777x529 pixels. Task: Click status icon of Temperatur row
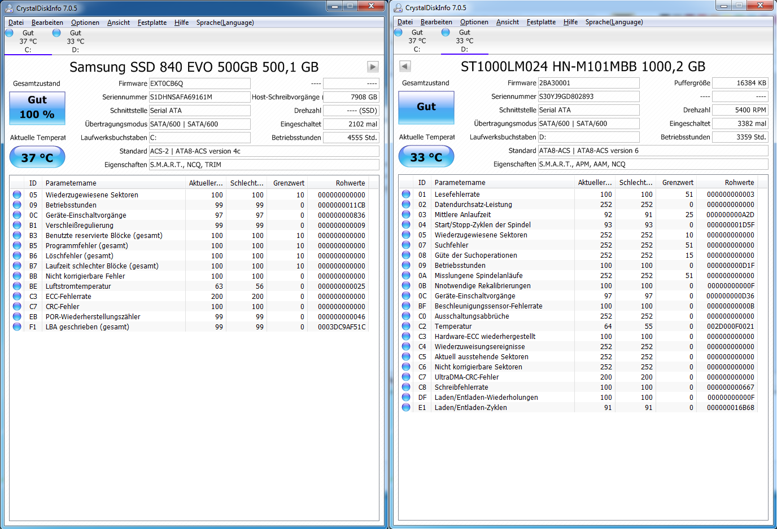406,326
